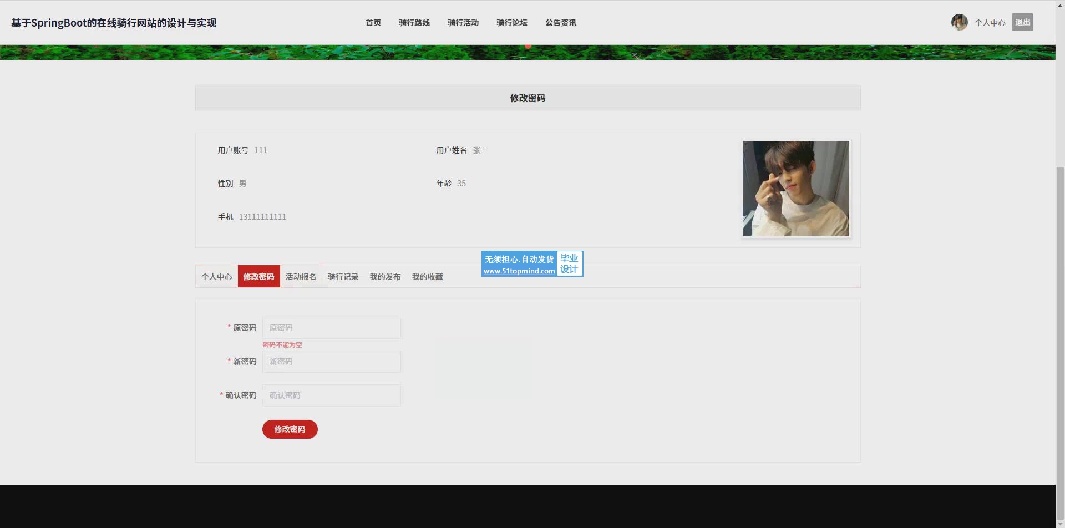Open 骑行论坛 navigation item

pos(512,23)
